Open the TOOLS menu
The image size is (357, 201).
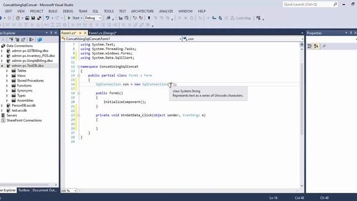[x=109, y=11]
